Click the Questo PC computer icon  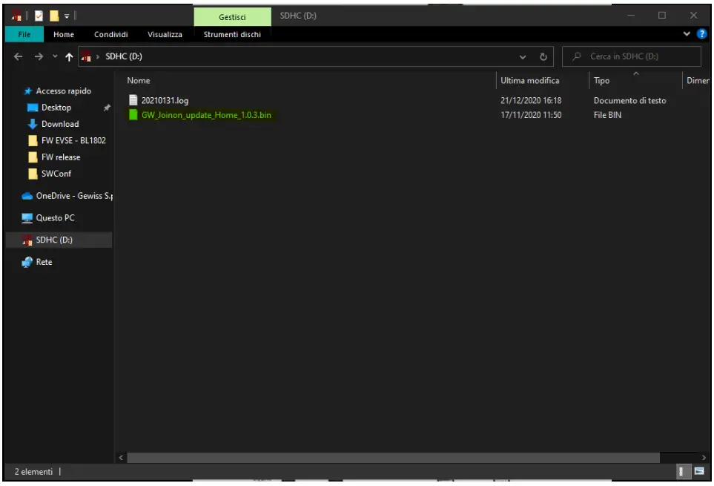[27, 217]
